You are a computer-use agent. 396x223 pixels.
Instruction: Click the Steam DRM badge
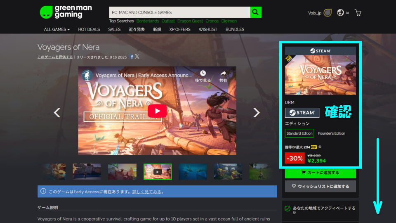coord(302,113)
